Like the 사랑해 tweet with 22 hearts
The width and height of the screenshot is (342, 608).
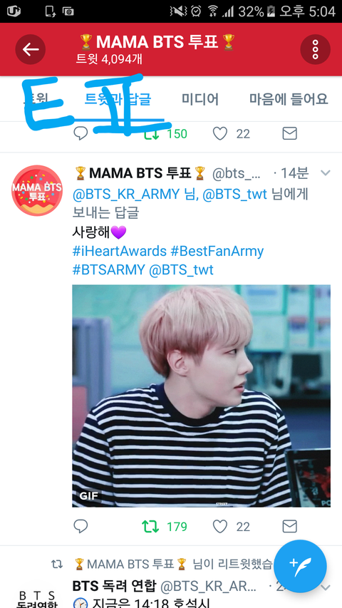pyautogui.click(x=220, y=526)
